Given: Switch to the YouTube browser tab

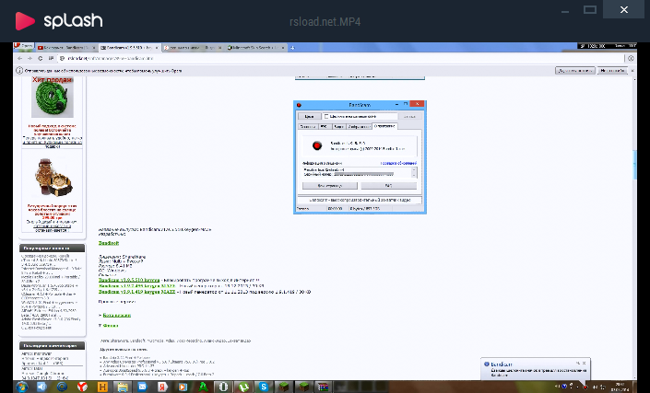Looking at the screenshot, I should tap(66, 48).
